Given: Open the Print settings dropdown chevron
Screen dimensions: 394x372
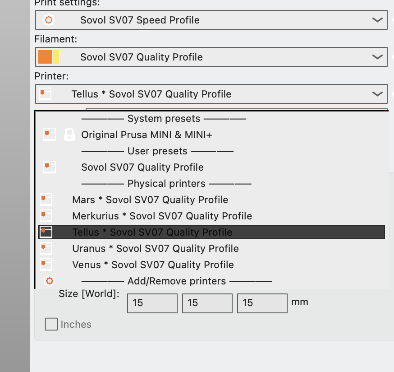Looking at the screenshot, I should click(x=377, y=20).
